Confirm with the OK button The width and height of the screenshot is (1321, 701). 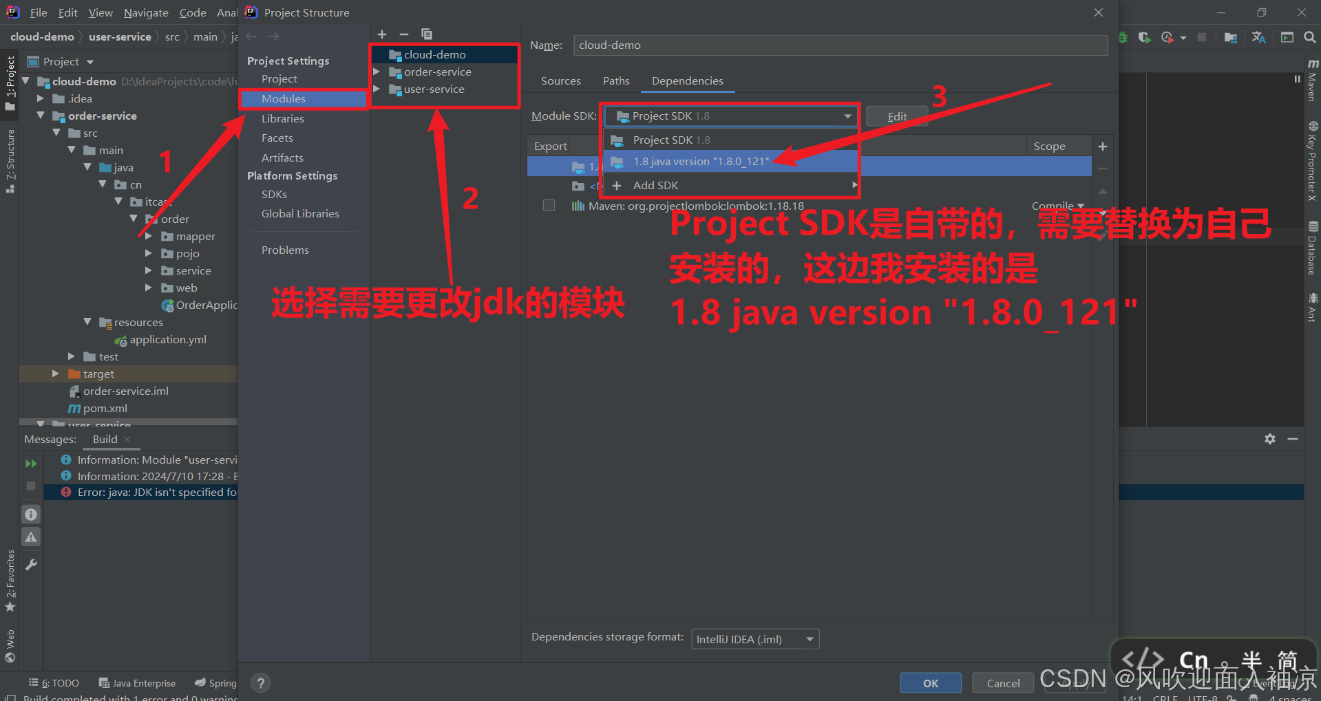[x=931, y=683]
